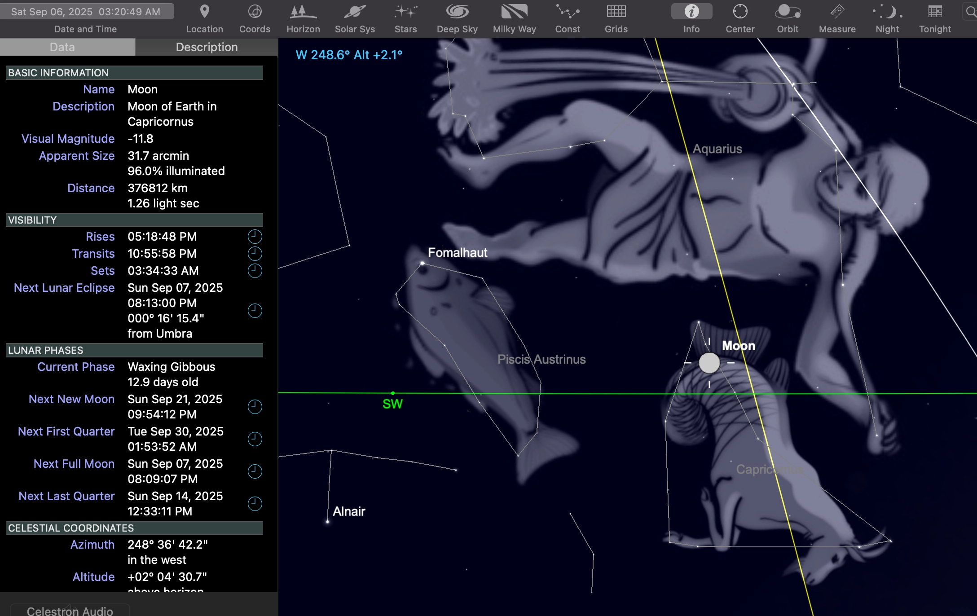This screenshot has height=616, width=977.
Task: Toggle the Stars toolbar icon
Action: coord(405,12)
